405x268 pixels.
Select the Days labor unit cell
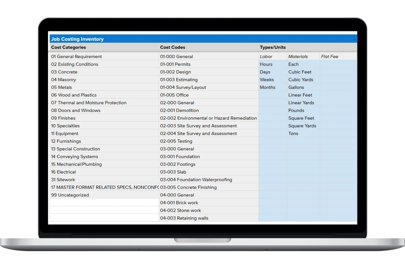pyautogui.click(x=273, y=72)
